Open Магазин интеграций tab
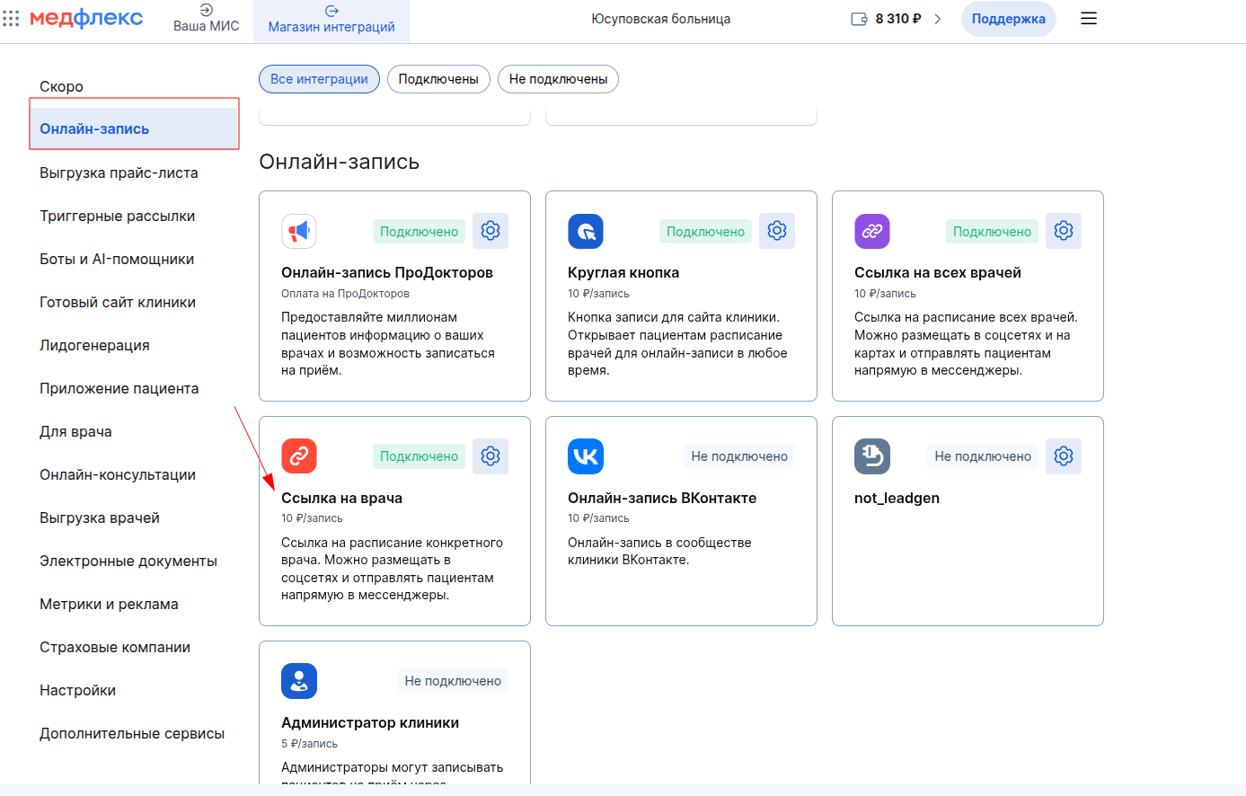The image size is (1246, 796). (x=331, y=20)
